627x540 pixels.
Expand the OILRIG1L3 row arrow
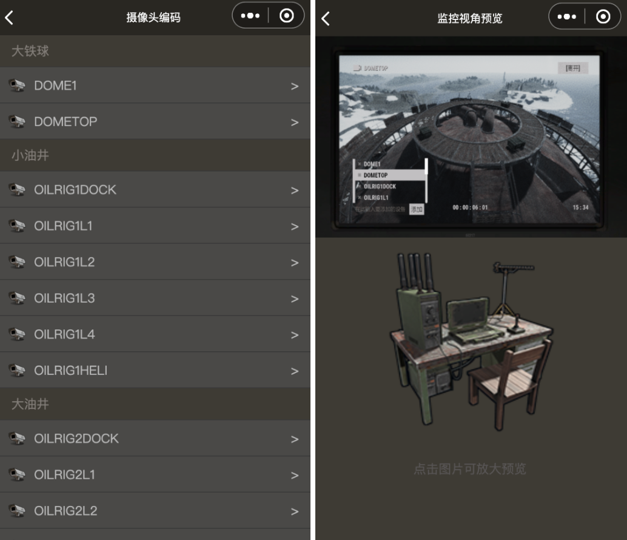click(295, 299)
